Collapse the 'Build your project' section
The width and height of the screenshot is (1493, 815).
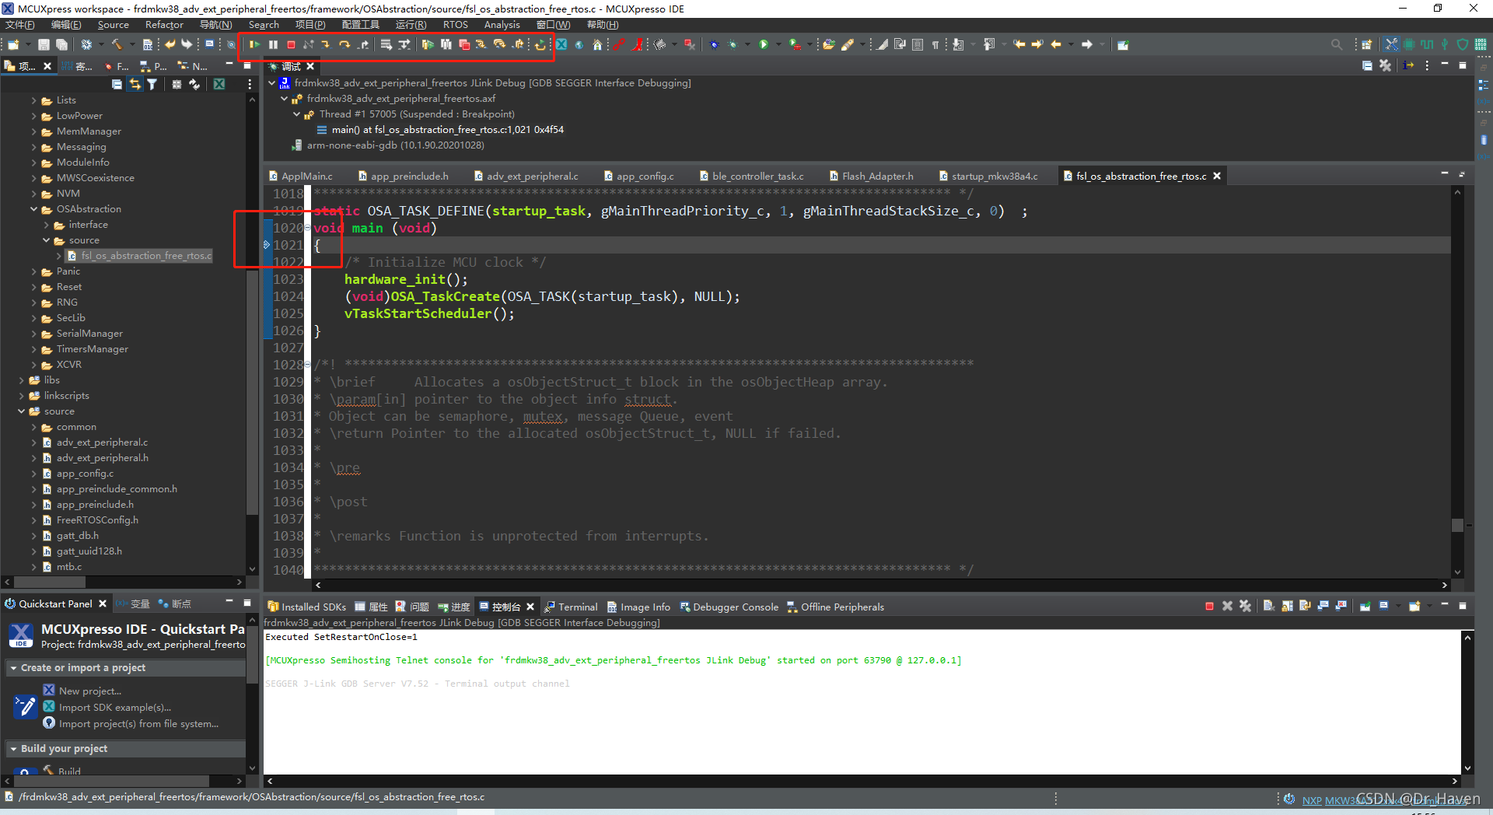[13, 749]
